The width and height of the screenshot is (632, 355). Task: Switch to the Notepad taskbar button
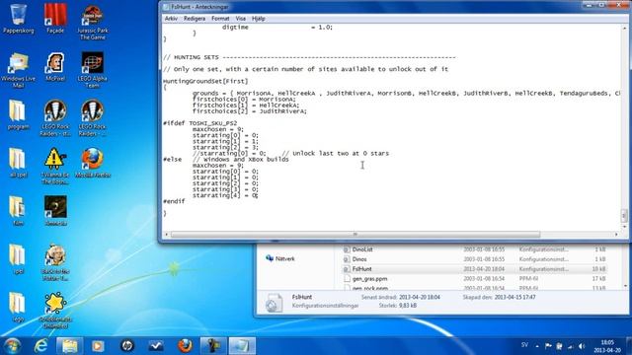242,346
